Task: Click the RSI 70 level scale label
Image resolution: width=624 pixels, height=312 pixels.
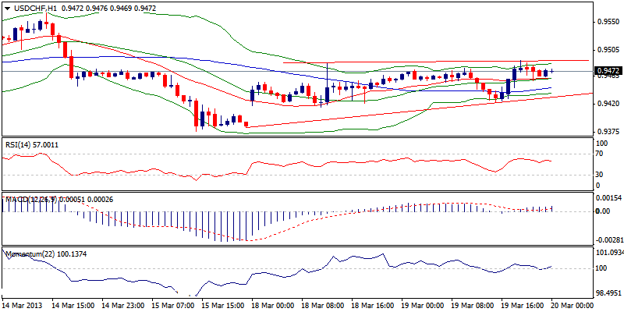Action: 599,154
